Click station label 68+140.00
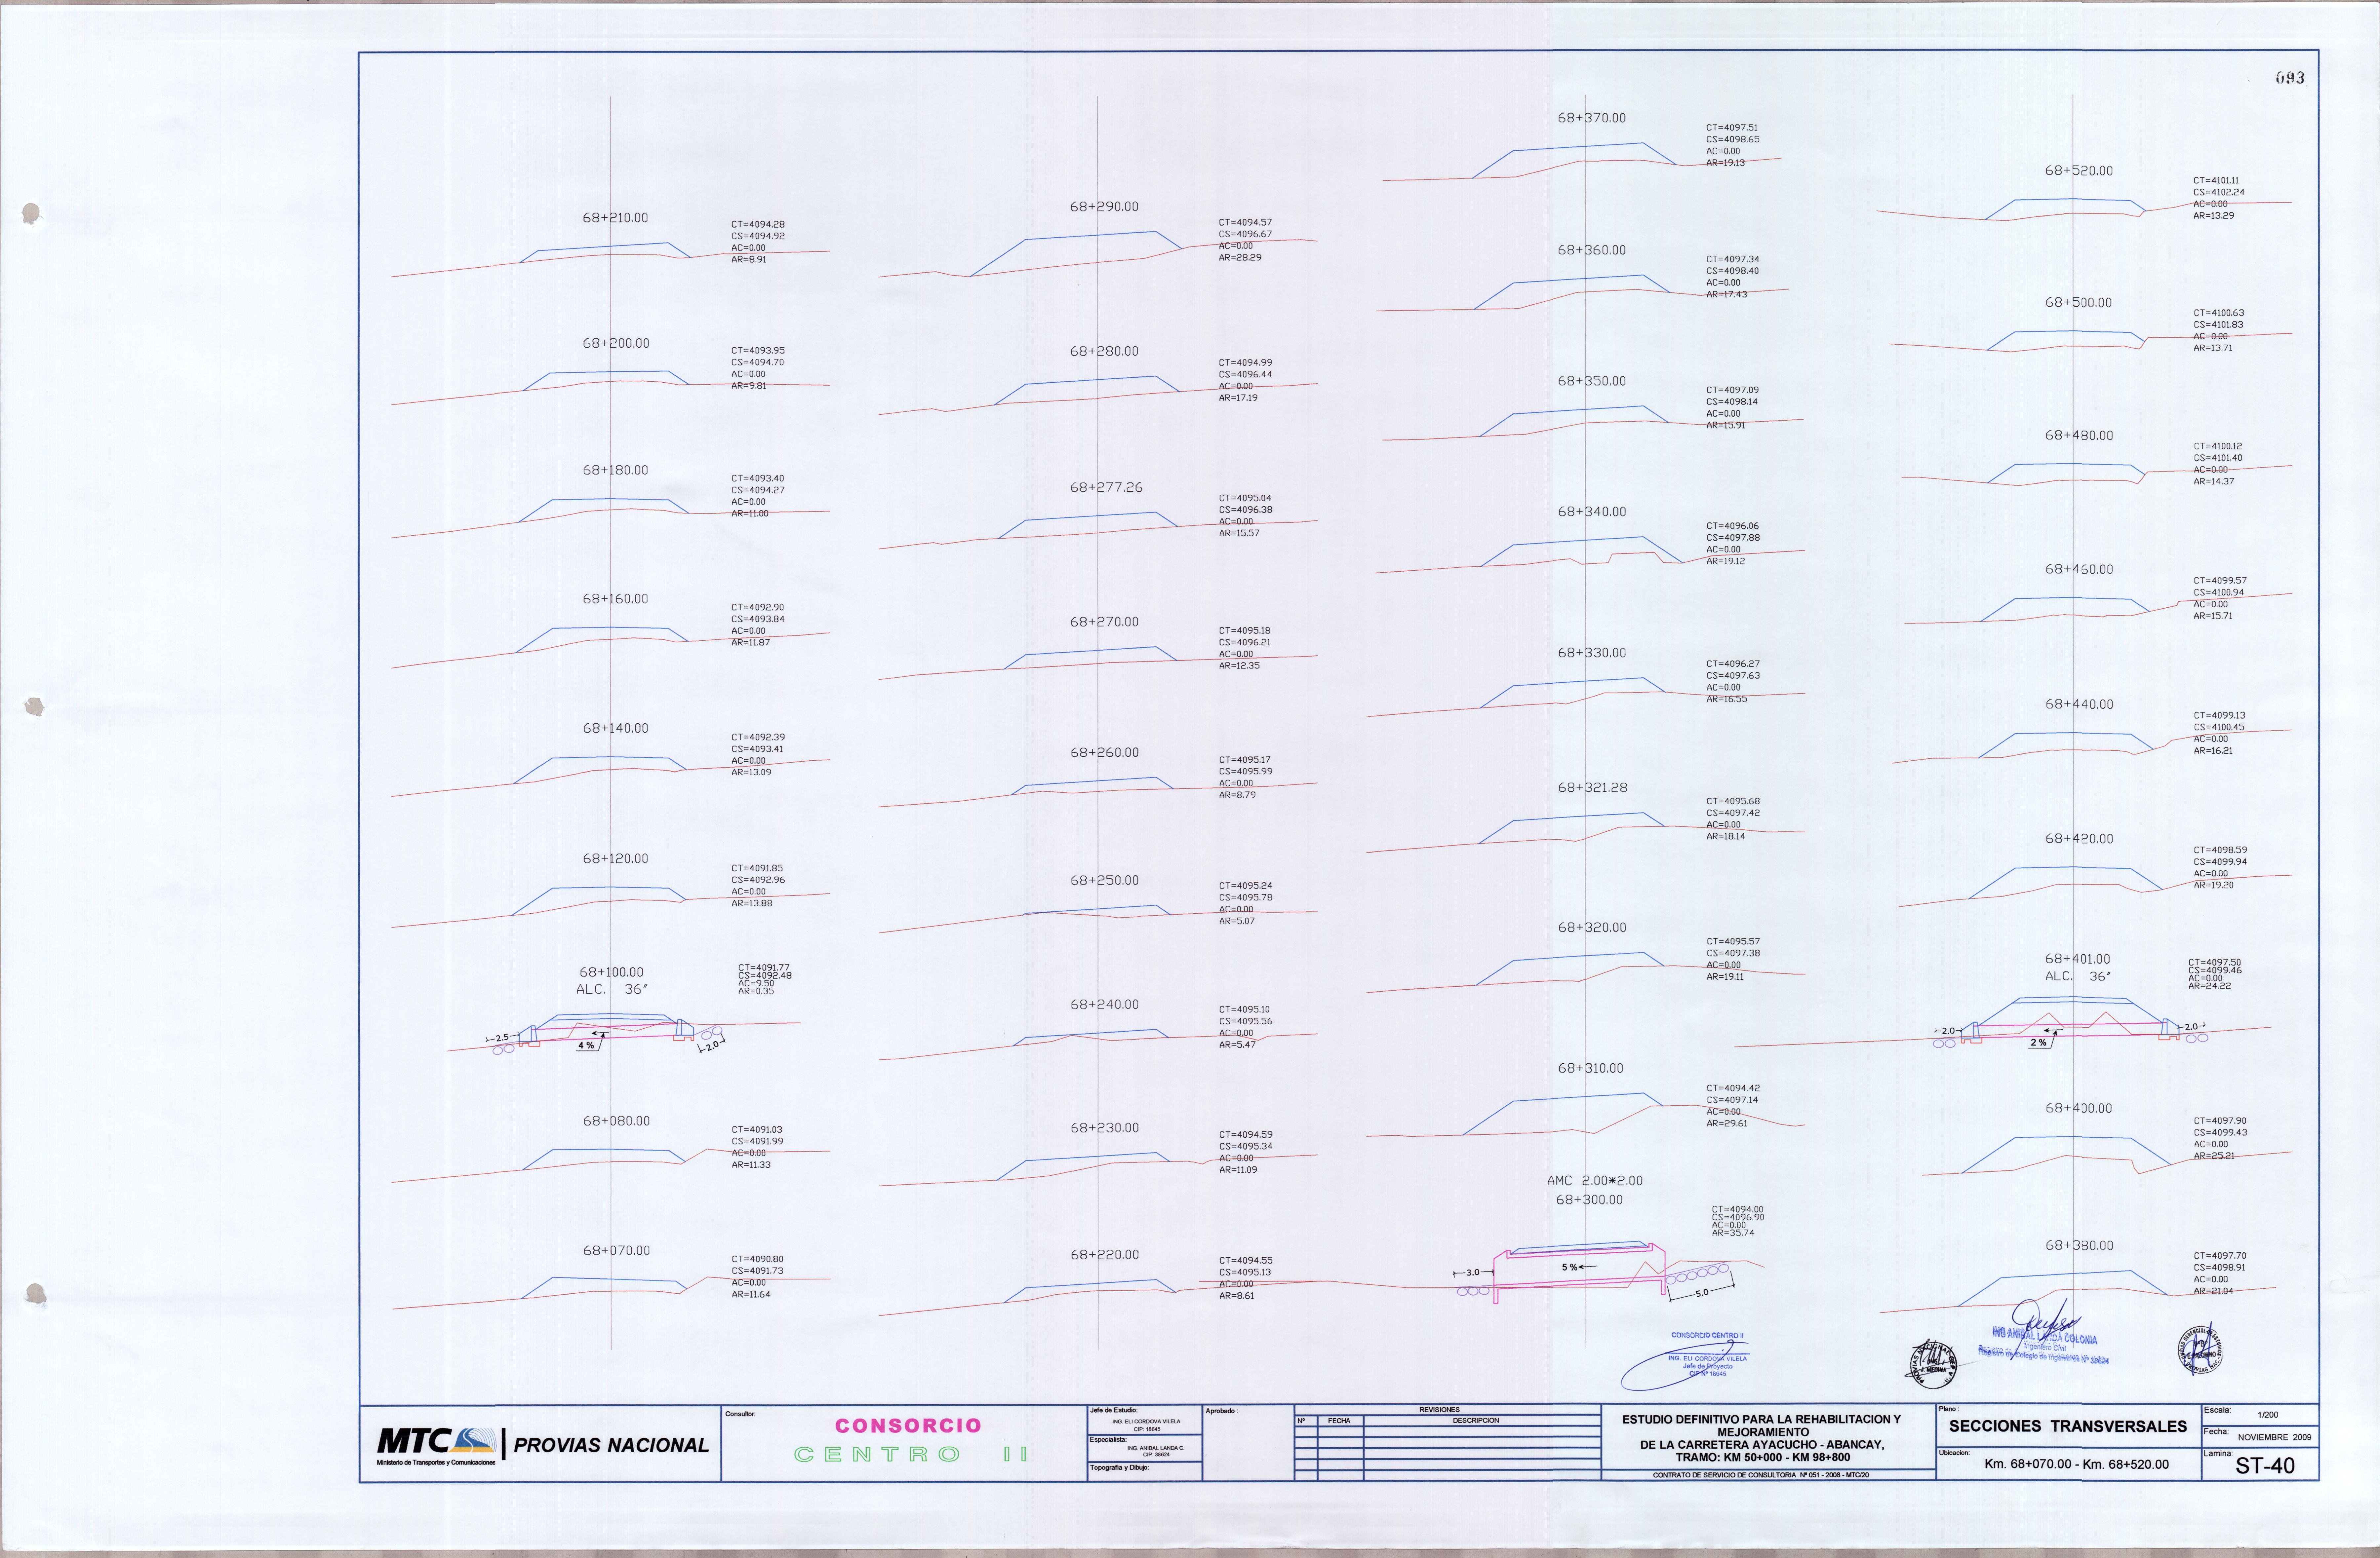This screenshot has width=2380, height=1558. coord(615,729)
